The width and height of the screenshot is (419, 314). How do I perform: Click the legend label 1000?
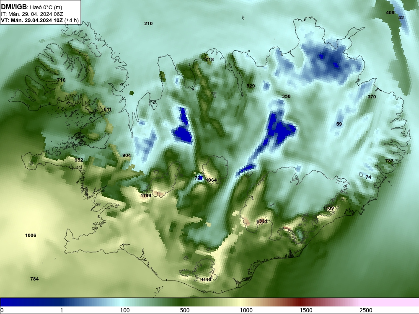coord(246,310)
